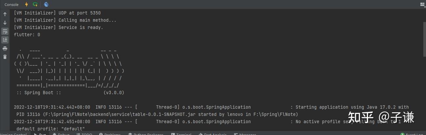Open the Problems tool window tab
Screen dimensions: 426x135
pyautogui.click(x=110, y=134)
